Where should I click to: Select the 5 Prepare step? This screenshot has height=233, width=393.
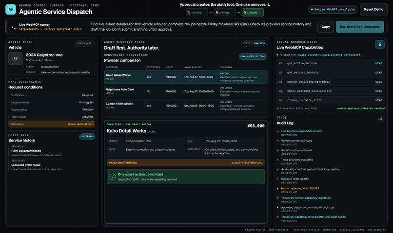[x=197, y=12]
